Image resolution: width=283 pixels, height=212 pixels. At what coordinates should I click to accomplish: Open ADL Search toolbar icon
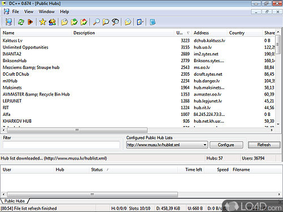pos(106,22)
